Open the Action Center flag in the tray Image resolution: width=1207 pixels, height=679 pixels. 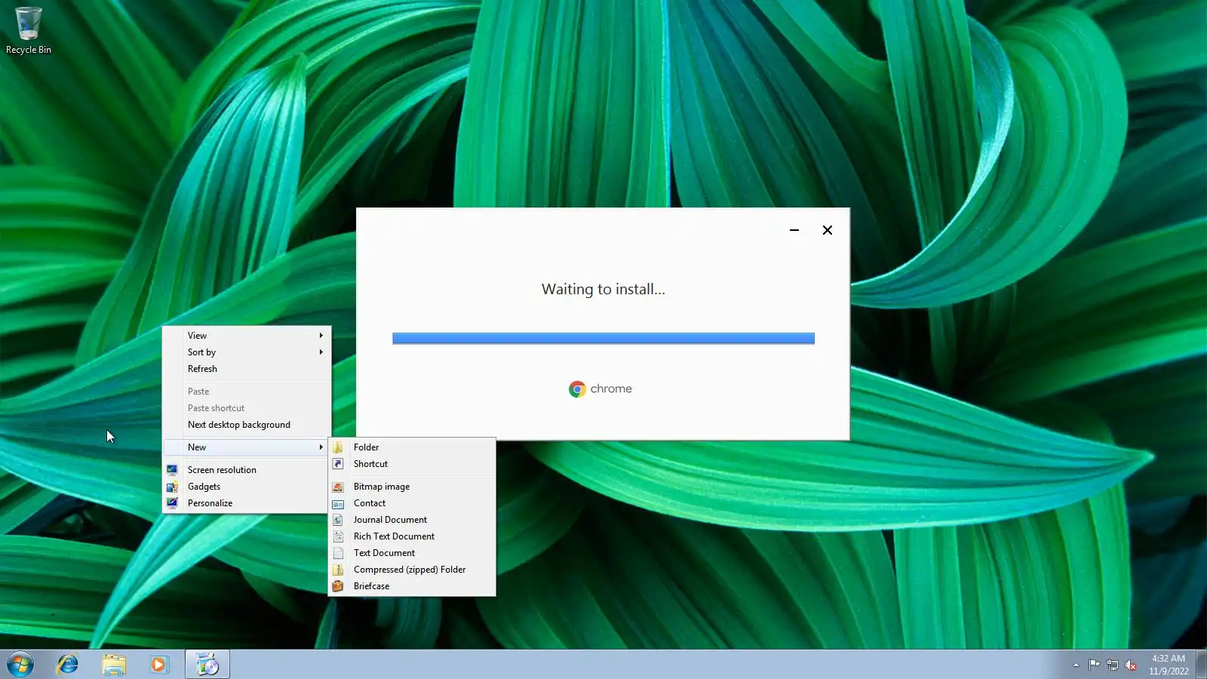point(1094,665)
